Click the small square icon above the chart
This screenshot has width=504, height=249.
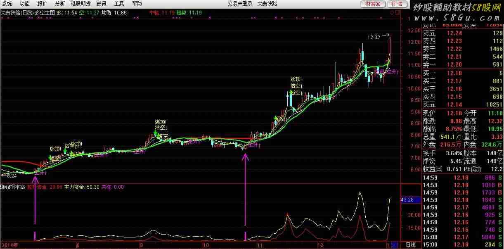coord(397,13)
